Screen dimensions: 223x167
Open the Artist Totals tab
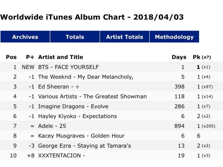125,37
